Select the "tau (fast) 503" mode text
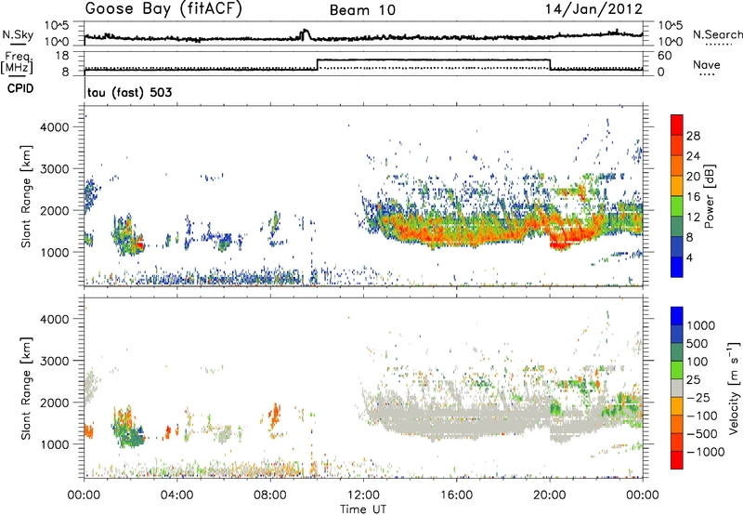Image resolution: width=743 pixels, height=515 pixels. 129,92
